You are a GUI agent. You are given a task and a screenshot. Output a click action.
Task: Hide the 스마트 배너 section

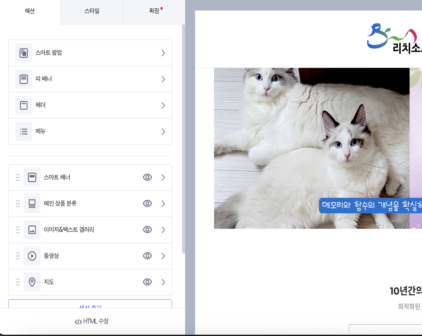click(x=147, y=177)
